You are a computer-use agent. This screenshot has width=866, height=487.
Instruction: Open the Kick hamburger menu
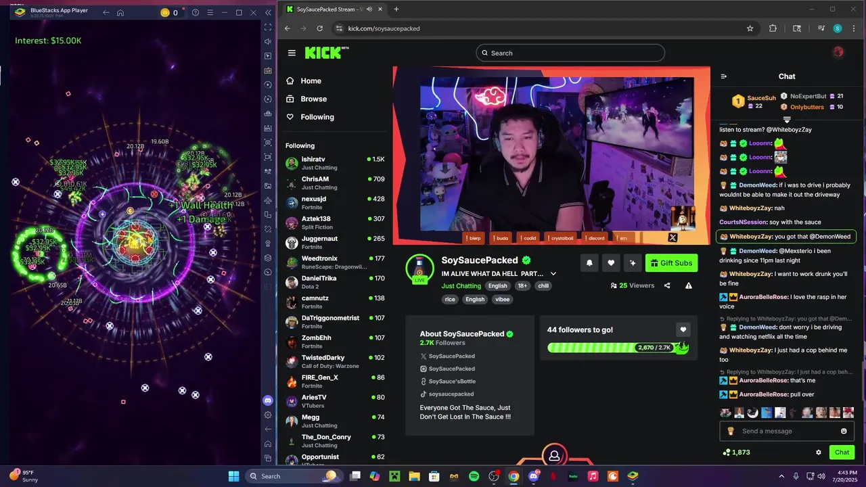pos(292,53)
